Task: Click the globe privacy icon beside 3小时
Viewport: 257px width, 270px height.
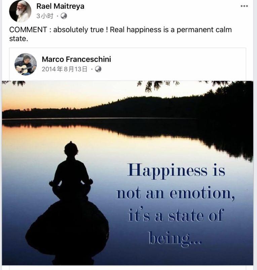Action: (x=64, y=16)
